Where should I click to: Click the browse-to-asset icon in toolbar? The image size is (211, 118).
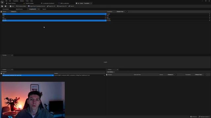6,6
